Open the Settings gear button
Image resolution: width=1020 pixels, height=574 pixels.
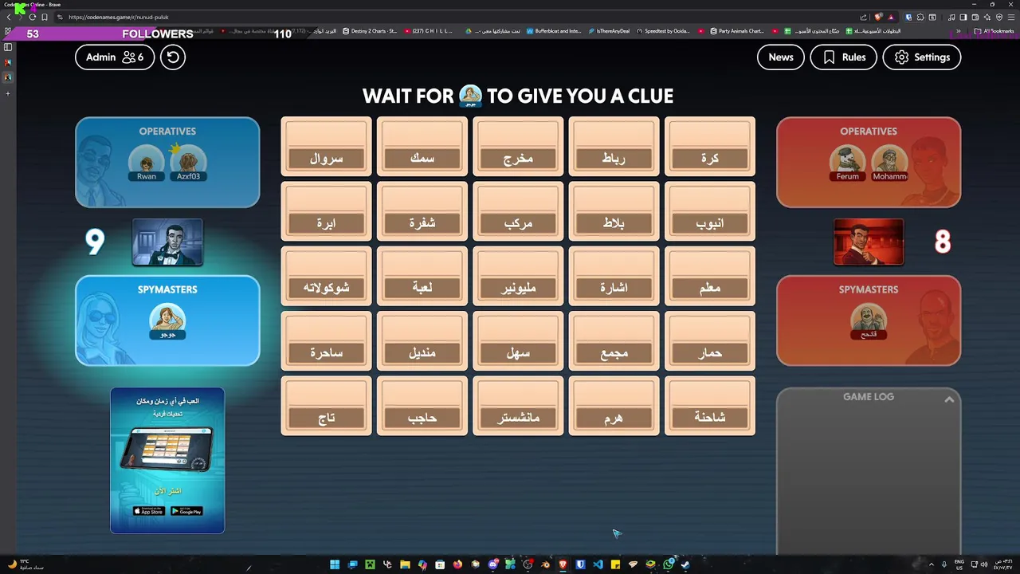point(922,57)
